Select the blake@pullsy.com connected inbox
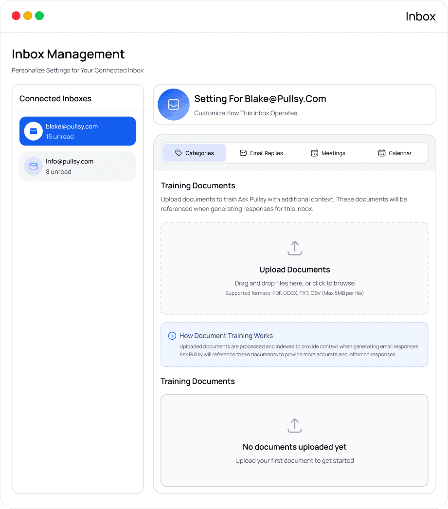The height and width of the screenshot is (509, 448). [x=77, y=131]
